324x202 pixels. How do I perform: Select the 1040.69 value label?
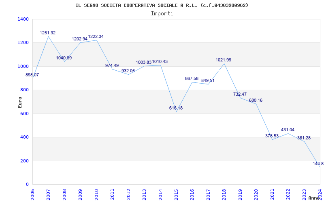point(64,58)
